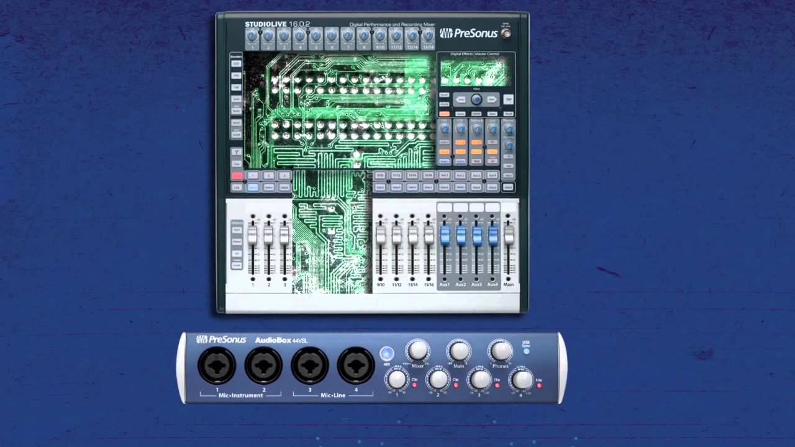Click the channel 1 trim knob at the mixer top
The height and width of the screenshot is (447, 795).
click(252, 36)
